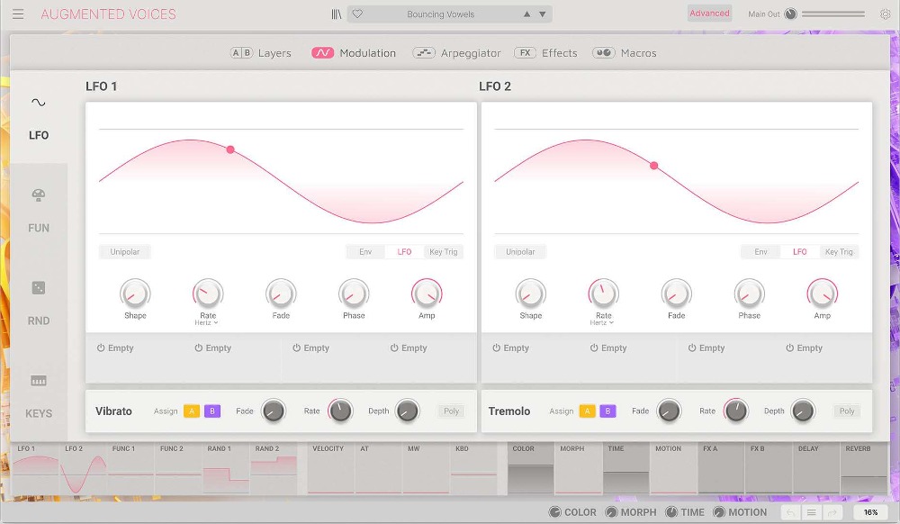Open the RND random modulation section

38,304
